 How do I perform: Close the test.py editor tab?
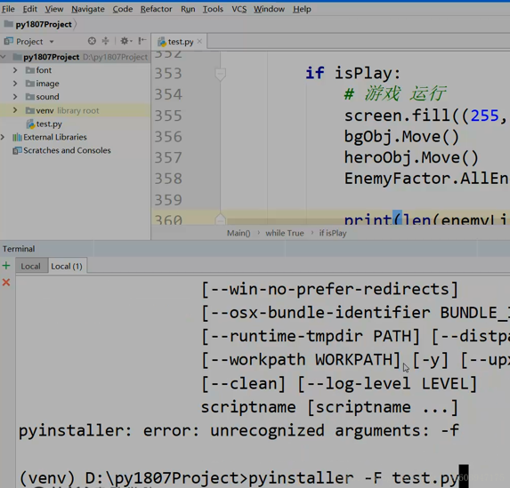tap(199, 41)
